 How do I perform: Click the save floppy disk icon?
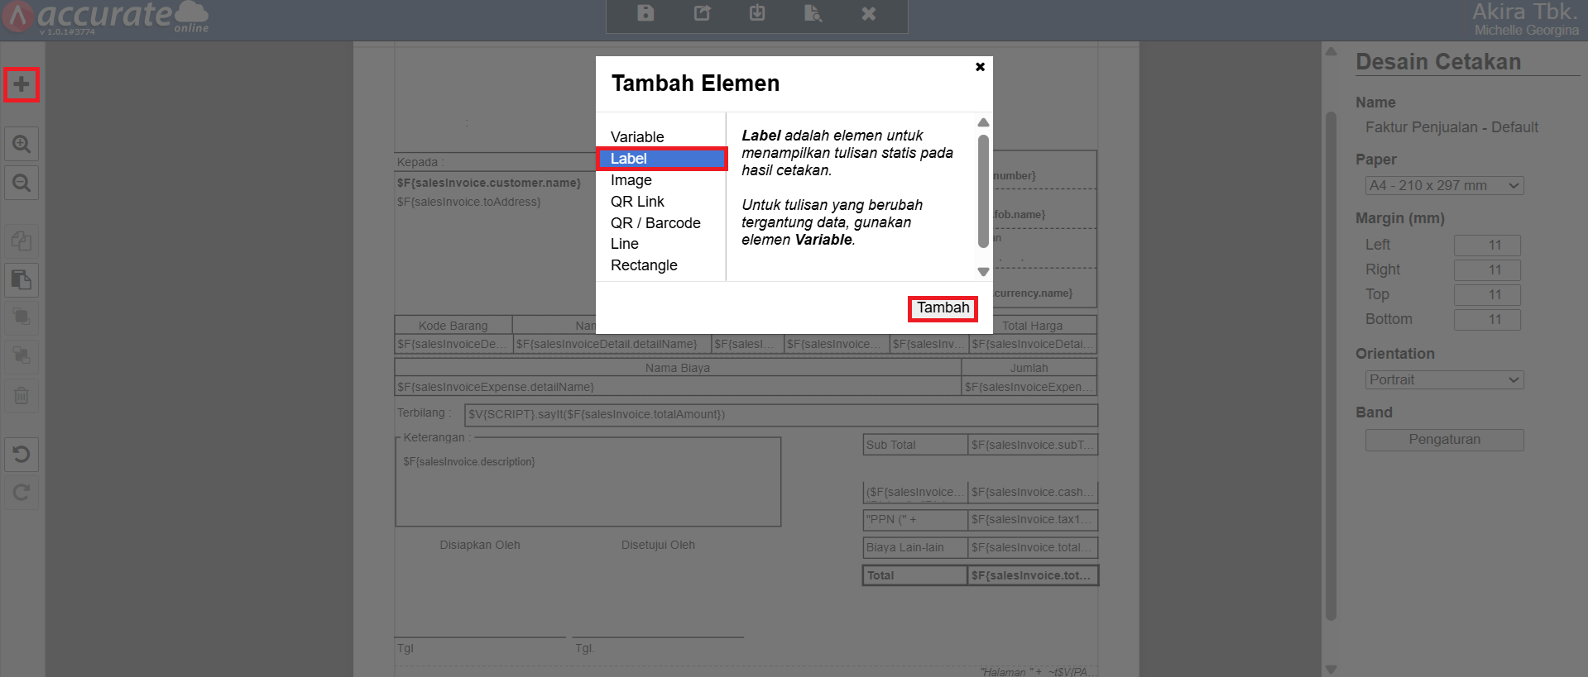[645, 13]
